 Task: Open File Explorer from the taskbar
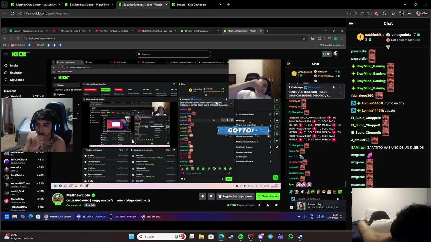click(x=201, y=237)
